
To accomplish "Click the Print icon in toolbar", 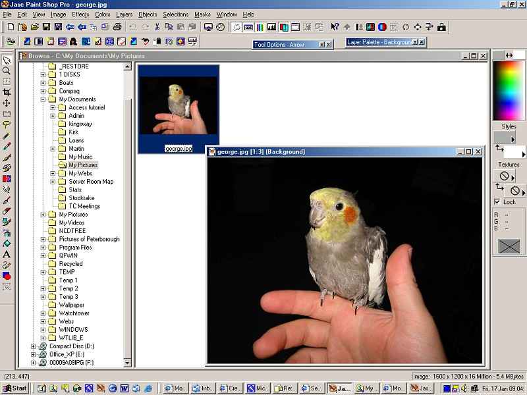I will coord(117,27).
